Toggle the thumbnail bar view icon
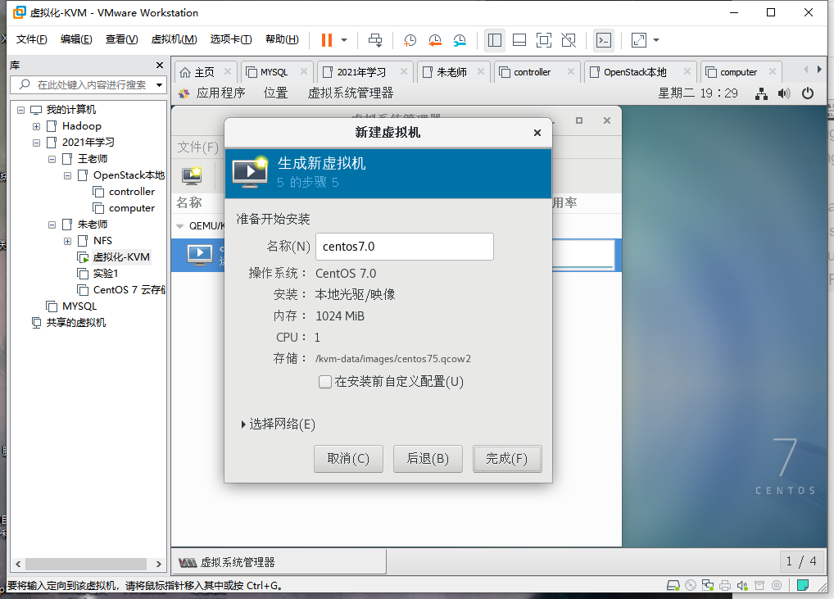Image resolution: width=834 pixels, height=599 pixels. [x=519, y=40]
